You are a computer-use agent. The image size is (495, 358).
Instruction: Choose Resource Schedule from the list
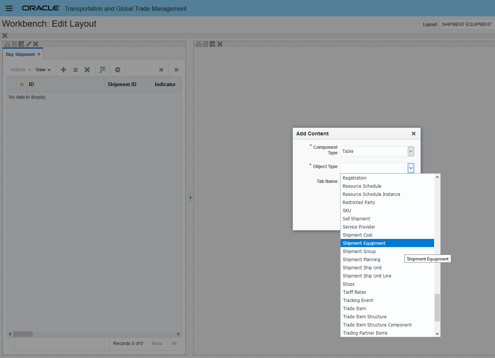point(387,186)
